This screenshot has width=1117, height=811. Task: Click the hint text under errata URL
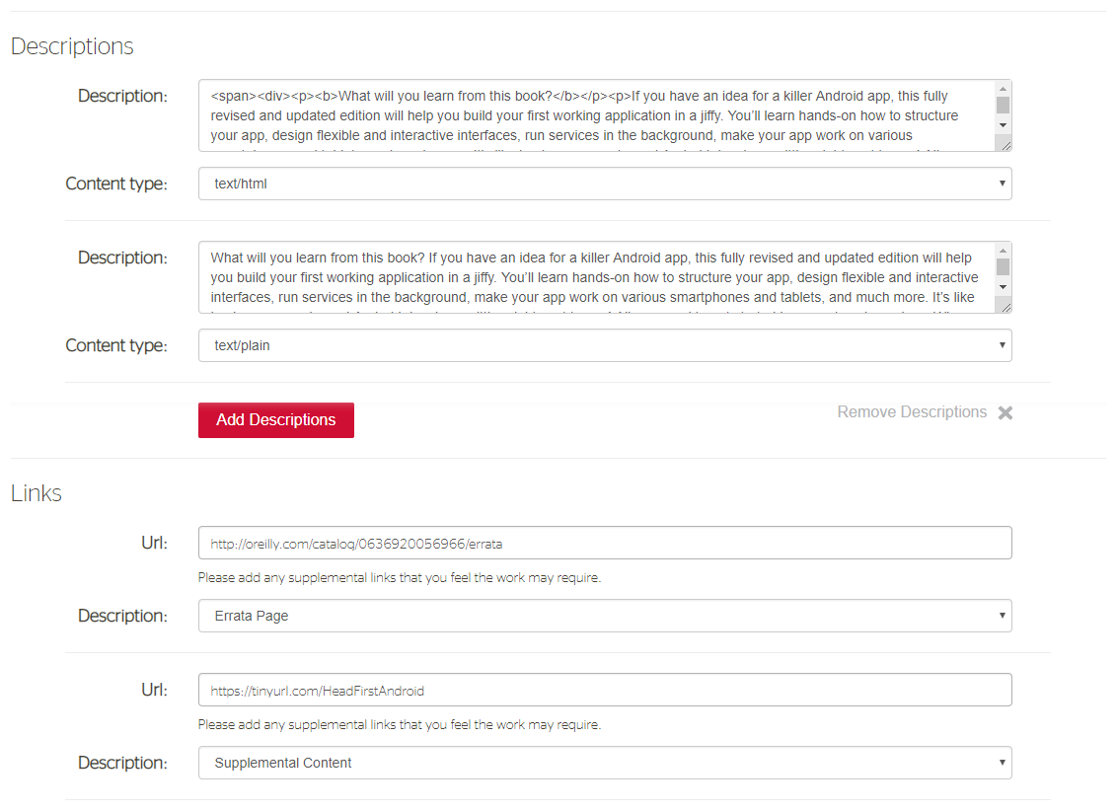pos(400,577)
